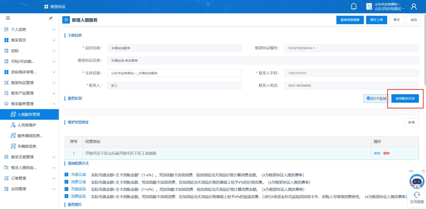Click the 框采首页 sidebar icon

tap(6, 40)
